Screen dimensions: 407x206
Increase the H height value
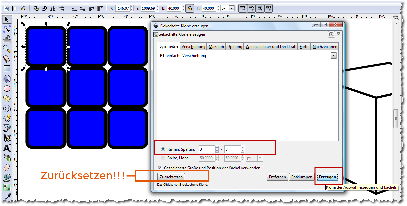pyautogui.click(x=218, y=7)
